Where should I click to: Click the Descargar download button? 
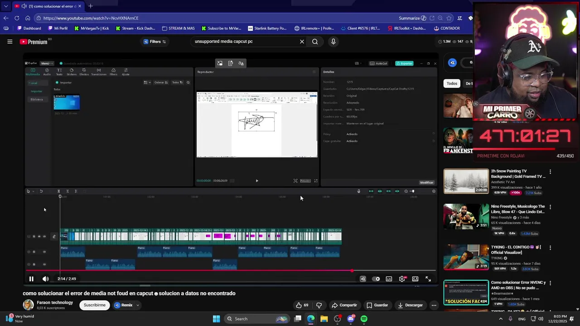tap(410, 305)
